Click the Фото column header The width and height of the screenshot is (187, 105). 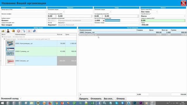(x=3, y=34)
